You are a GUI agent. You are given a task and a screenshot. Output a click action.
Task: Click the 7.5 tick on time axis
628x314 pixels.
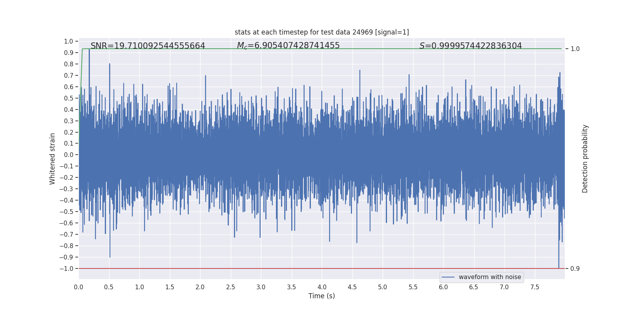[x=535, y=287]
